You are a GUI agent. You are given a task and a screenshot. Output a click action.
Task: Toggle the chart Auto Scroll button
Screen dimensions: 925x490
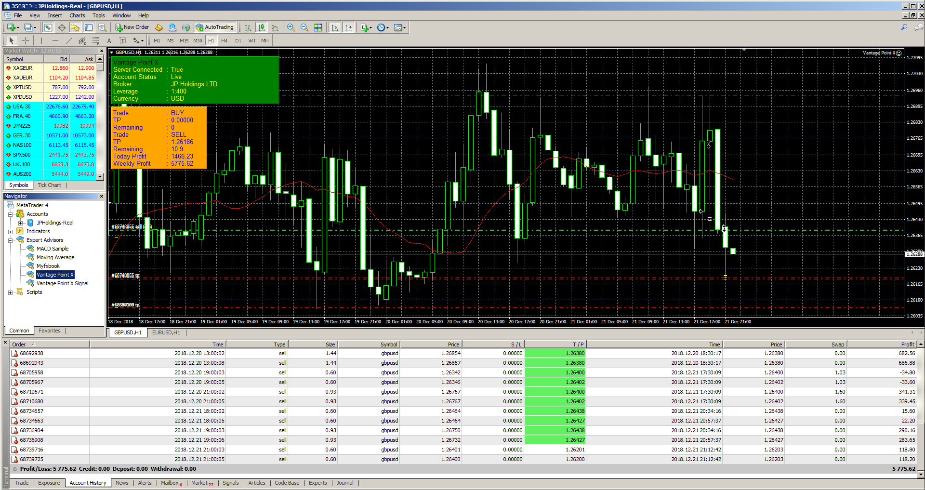tap(335, 27)
